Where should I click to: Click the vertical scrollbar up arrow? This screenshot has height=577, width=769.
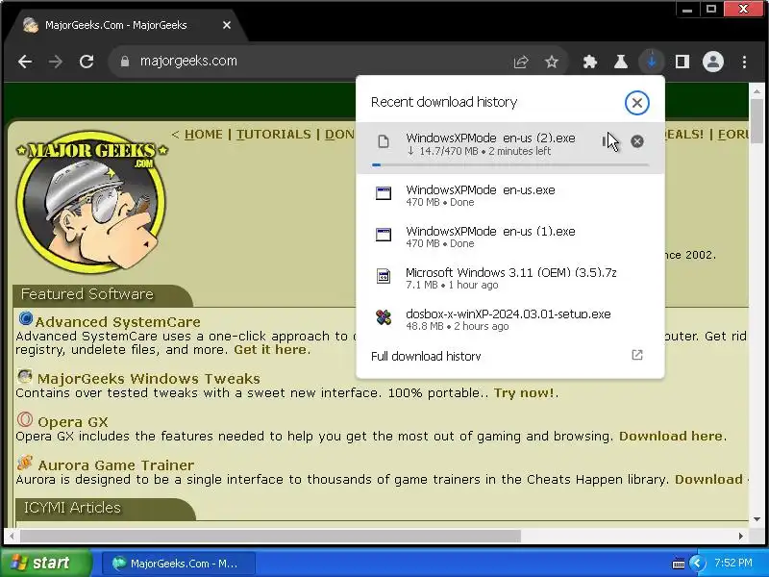coord(757,91)
